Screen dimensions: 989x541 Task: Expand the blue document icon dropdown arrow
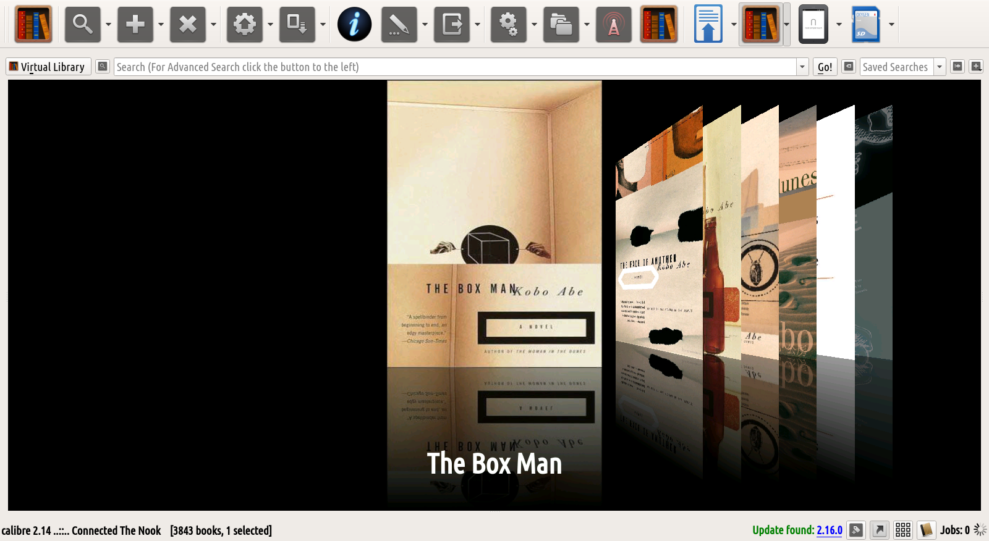734,25
